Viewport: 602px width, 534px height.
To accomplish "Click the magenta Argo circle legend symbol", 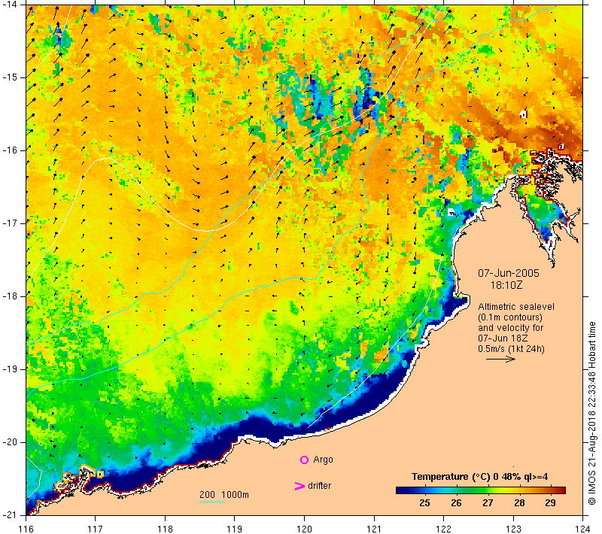I will [304, 460].
